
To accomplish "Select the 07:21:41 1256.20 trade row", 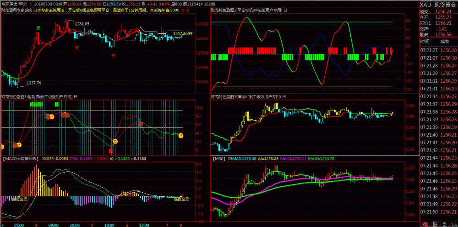I will tap(438, 143).
